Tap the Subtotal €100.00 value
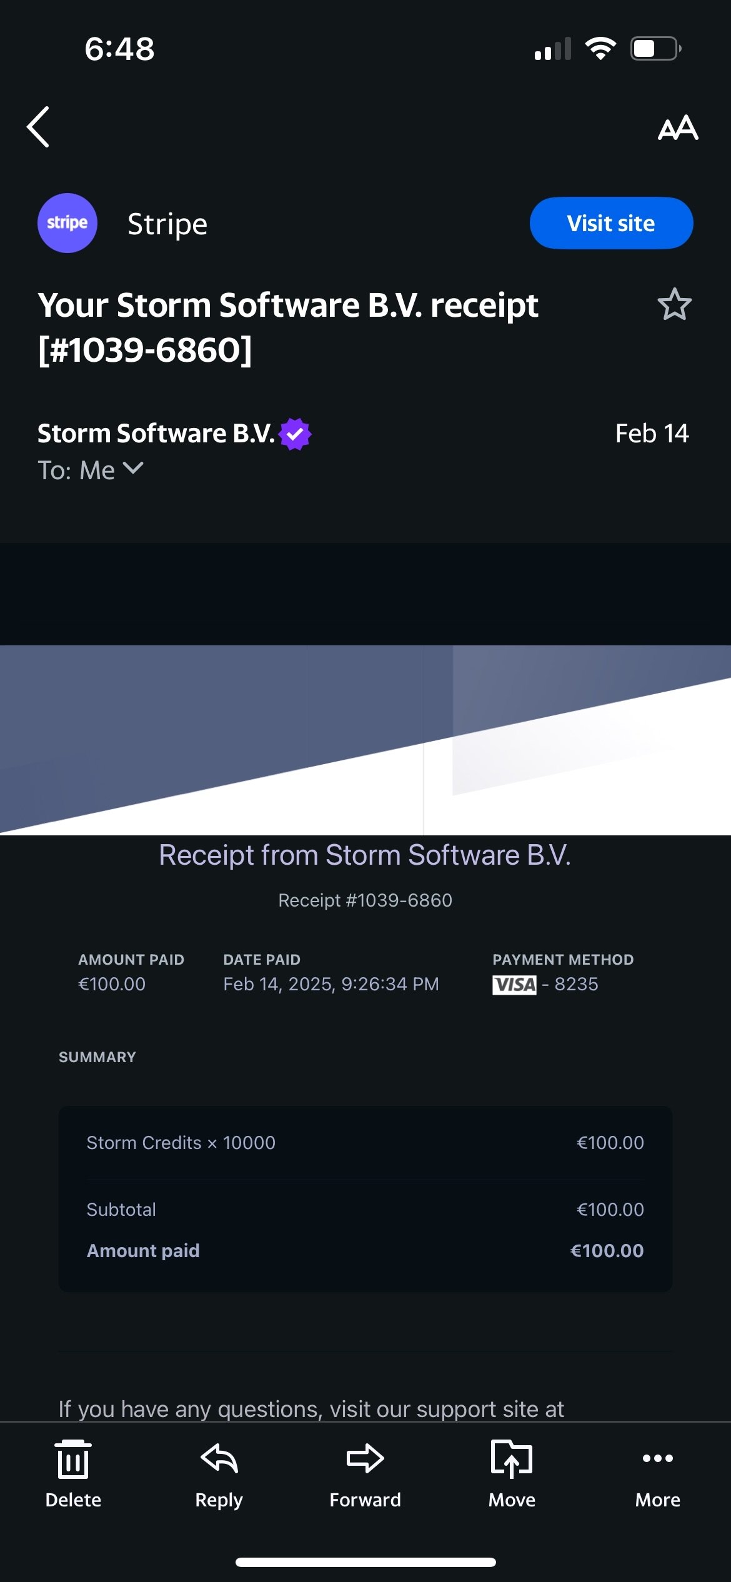Image resolution: width=731 pixels, height=1582 pixels. [x=610, y=1210]
